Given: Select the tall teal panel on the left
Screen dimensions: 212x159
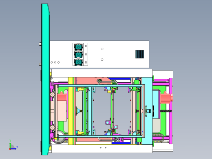Looking at the screenshot, I should coord(46,79).
